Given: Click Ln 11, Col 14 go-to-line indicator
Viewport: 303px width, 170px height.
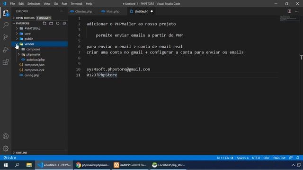Looking at the screenshot, I should pos(225,158).
